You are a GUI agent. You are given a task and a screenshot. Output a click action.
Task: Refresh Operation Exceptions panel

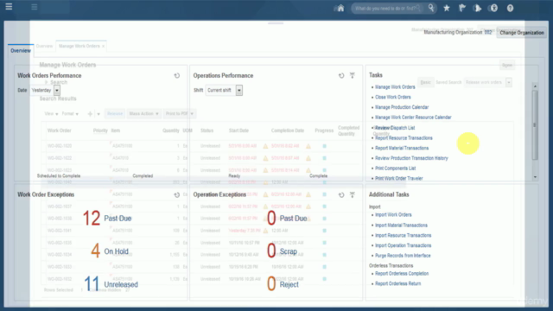click(x=341, y=194)
